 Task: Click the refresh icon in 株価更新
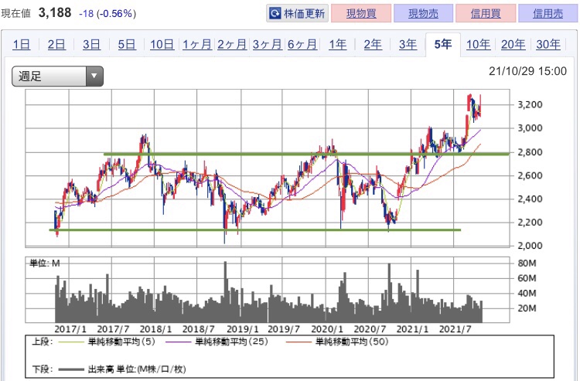[275, 14]
